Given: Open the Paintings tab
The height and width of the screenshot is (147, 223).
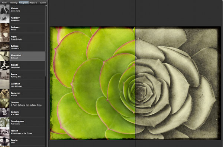Looking at the screenshot, I should (x=14, y=3).
